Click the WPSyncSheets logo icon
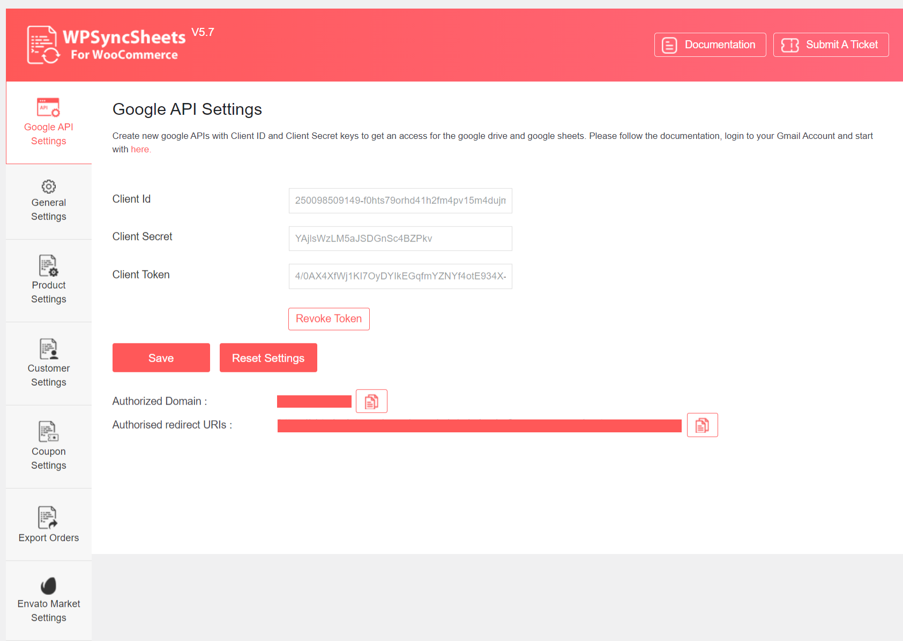Viewport: 903px width, 641px height. tap(43, 45)
